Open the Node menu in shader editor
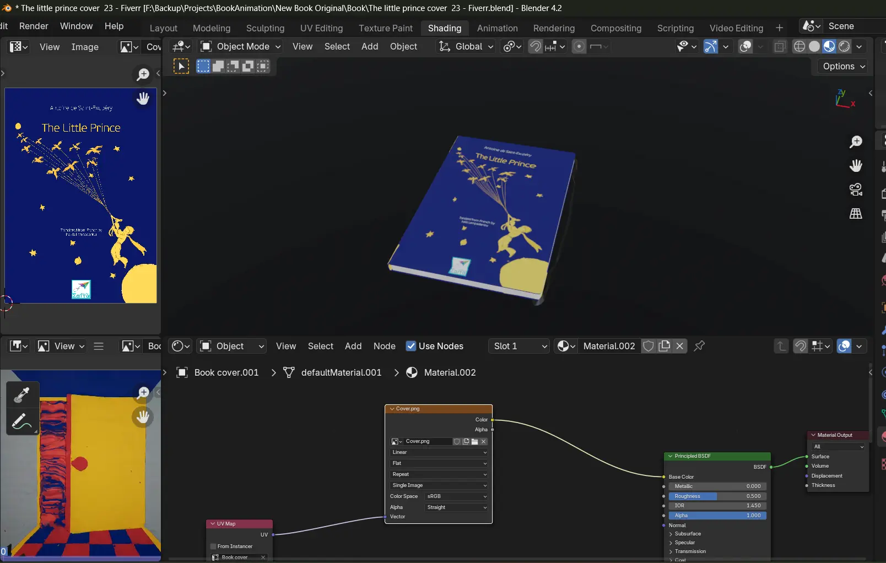886x563 pixels. pos(384,346)
